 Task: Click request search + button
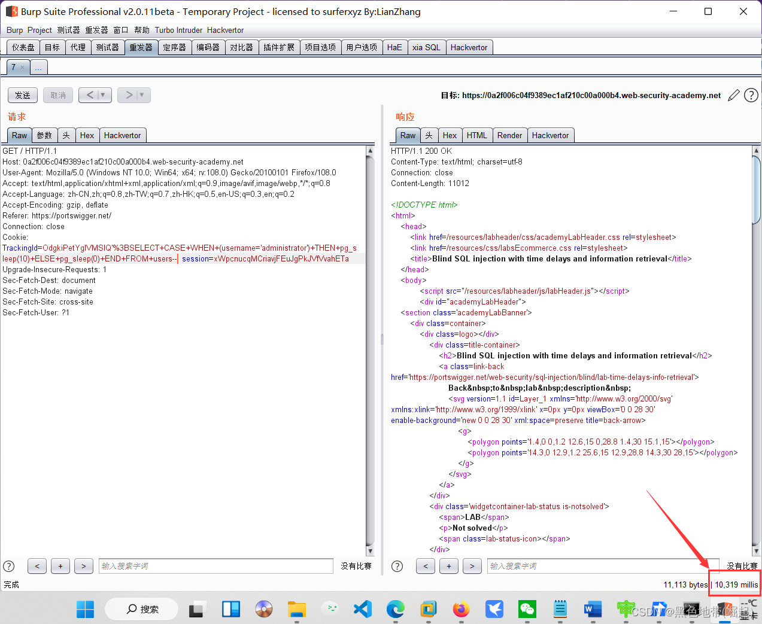click(60, 566)
